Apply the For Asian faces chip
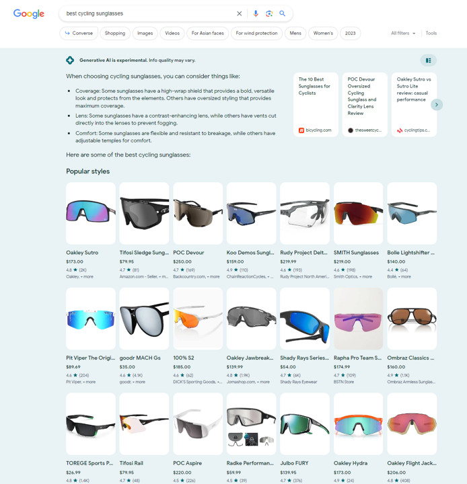Image resolution: width=467 pixels, height=484 pixels. click(x=208, y=34)
